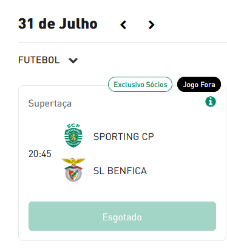Open the Supertaça competition label
This screenshot has width=227, height=249.
tap(50, 103)
